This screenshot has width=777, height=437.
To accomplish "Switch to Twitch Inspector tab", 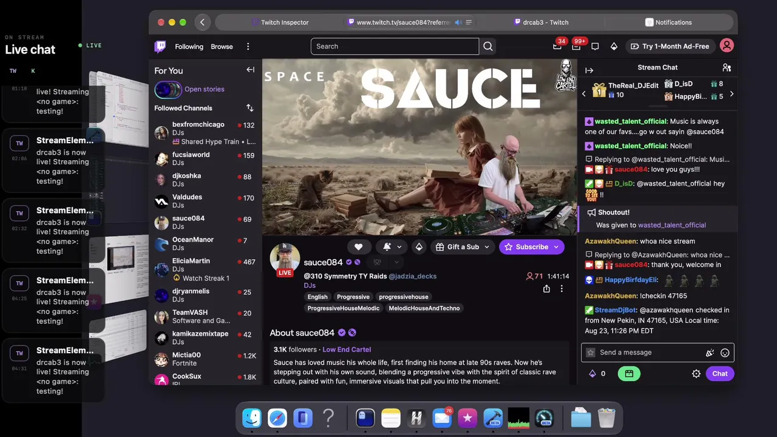I will (280, 22).
